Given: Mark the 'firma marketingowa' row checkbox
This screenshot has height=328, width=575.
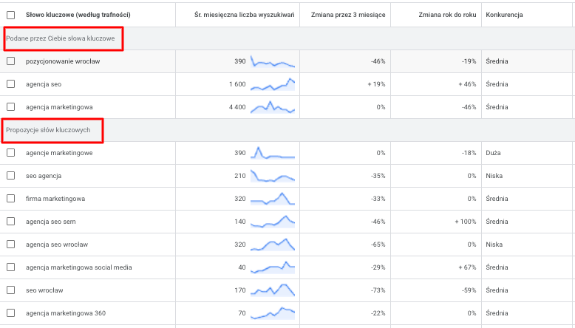Looking at the screenshot, I should click(10, 199).
